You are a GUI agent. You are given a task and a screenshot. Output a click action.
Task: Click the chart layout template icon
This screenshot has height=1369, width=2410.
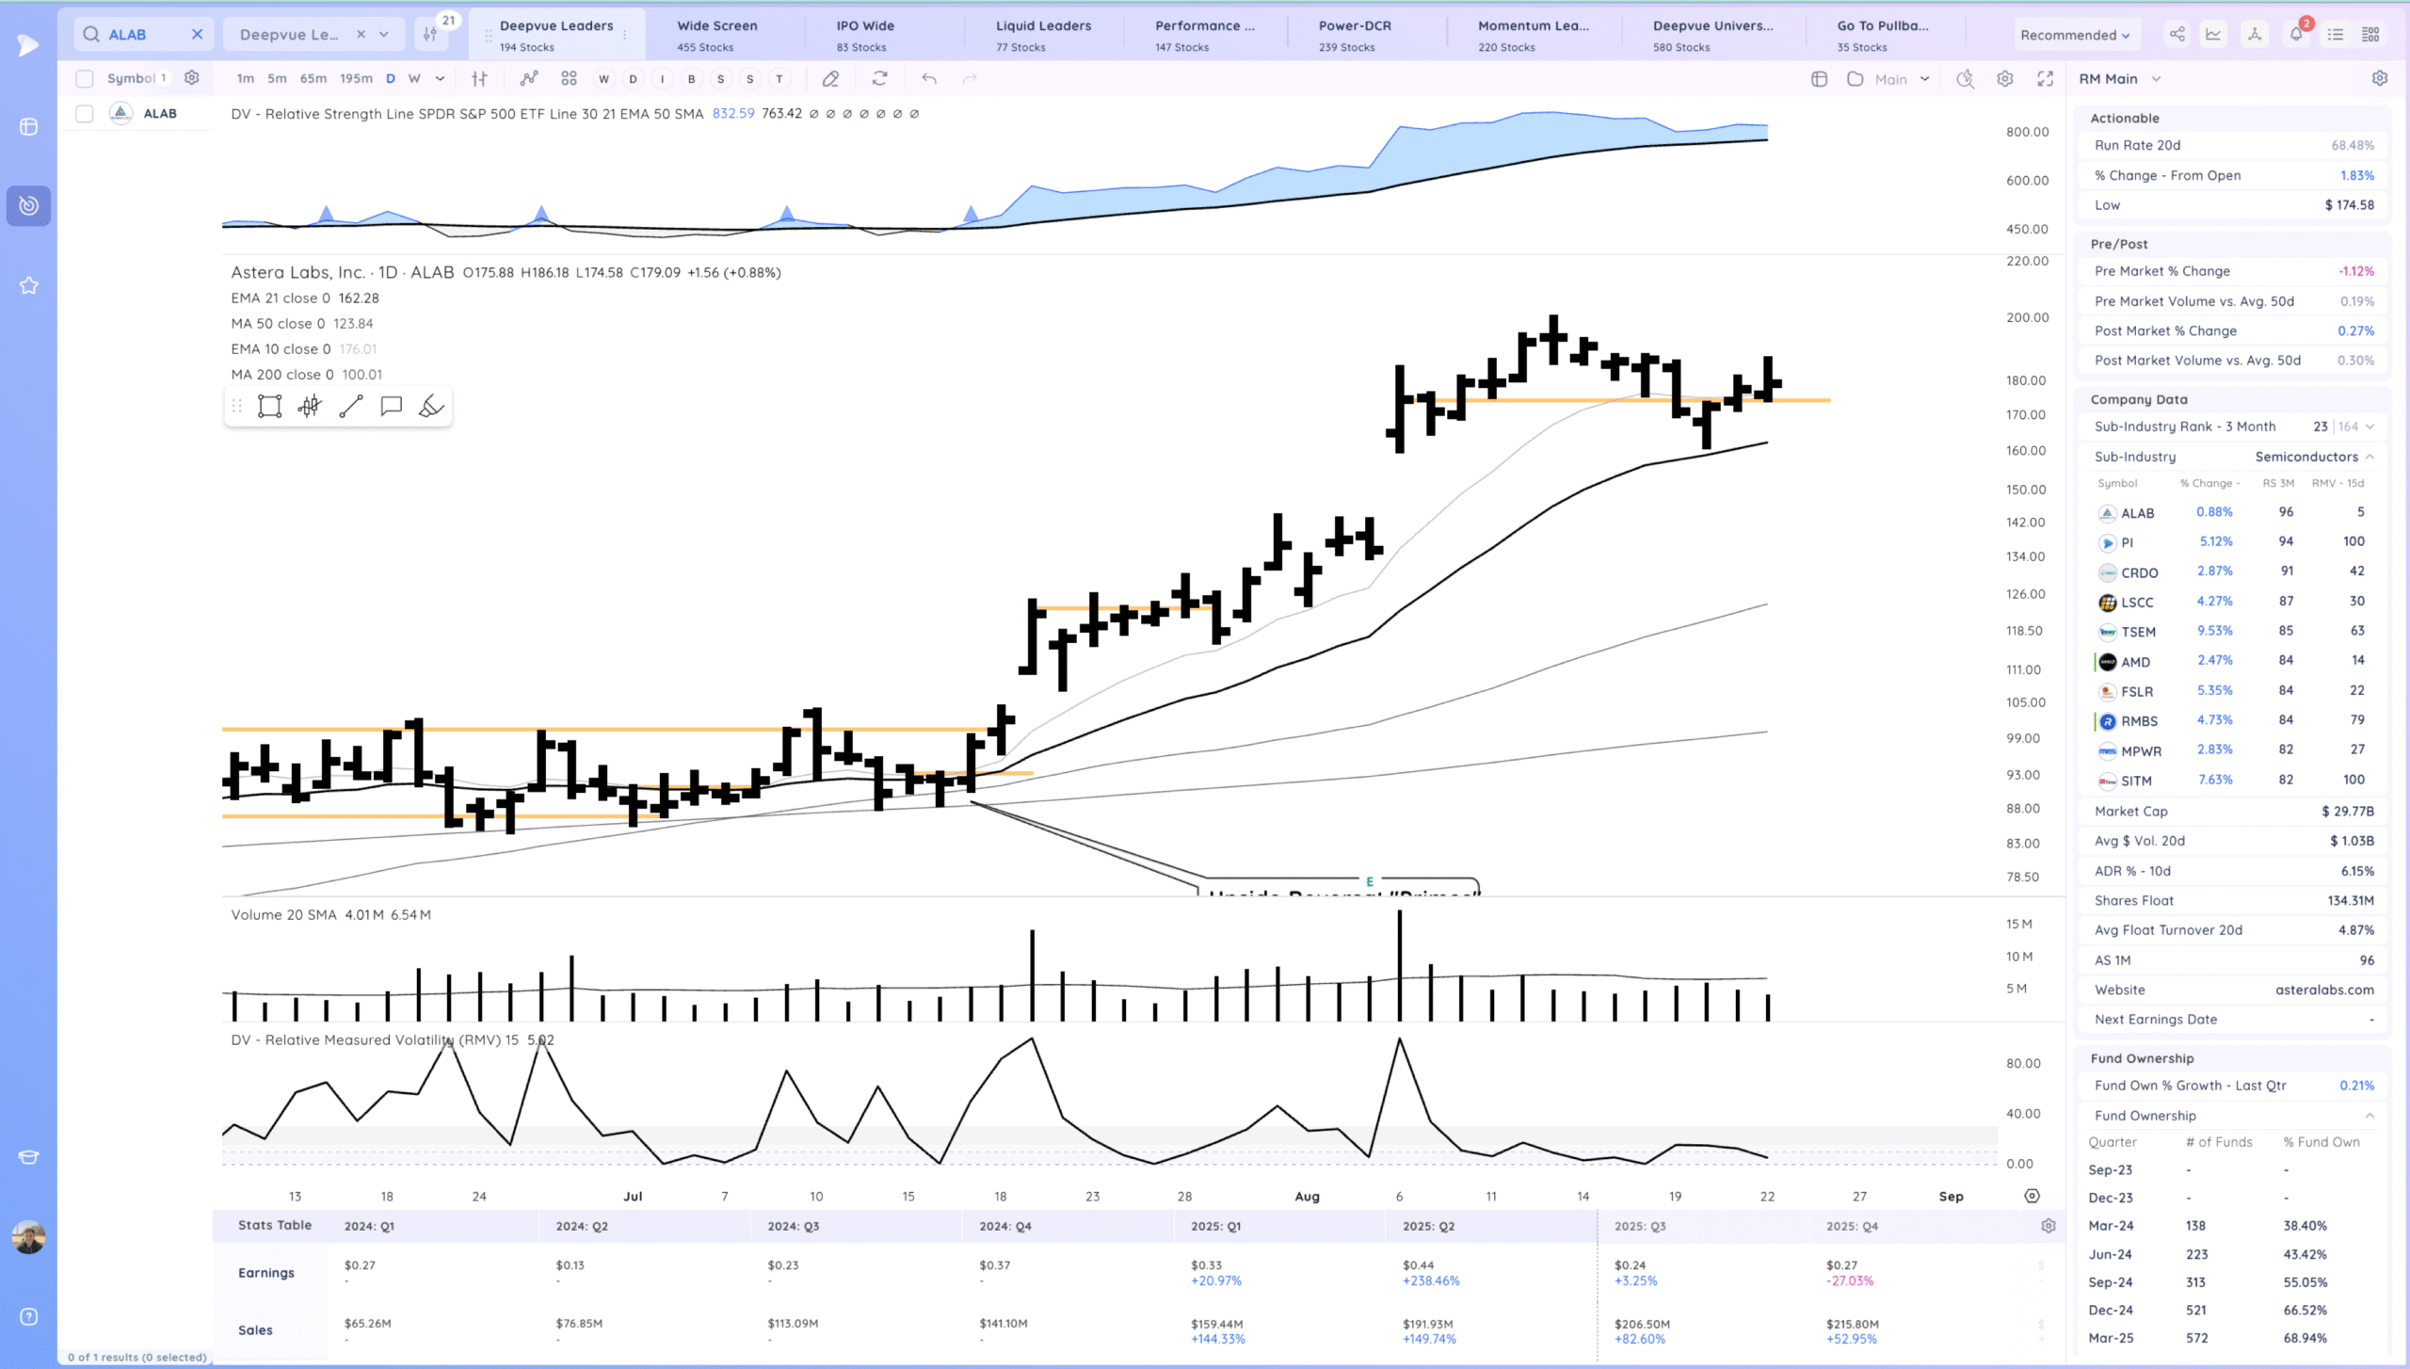pos(1819,79)
